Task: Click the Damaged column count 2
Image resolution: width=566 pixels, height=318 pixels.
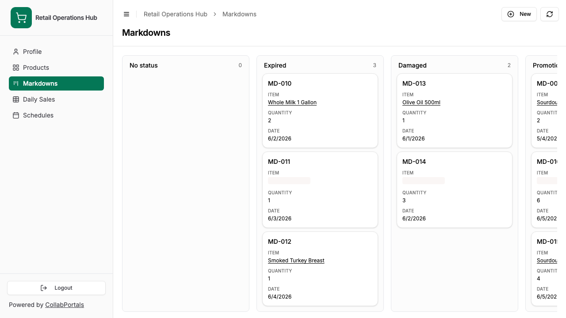Action: pyautogui.click(x=509, y=65)
